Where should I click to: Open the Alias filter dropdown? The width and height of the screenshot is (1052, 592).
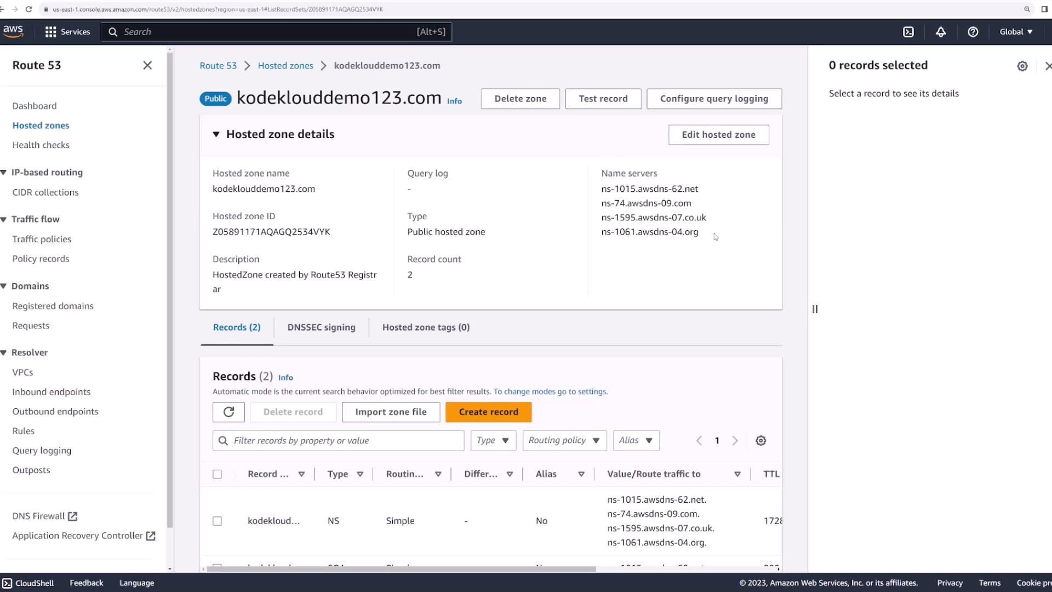point(636,441)
